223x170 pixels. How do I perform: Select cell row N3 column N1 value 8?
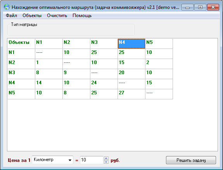[49, 74]
